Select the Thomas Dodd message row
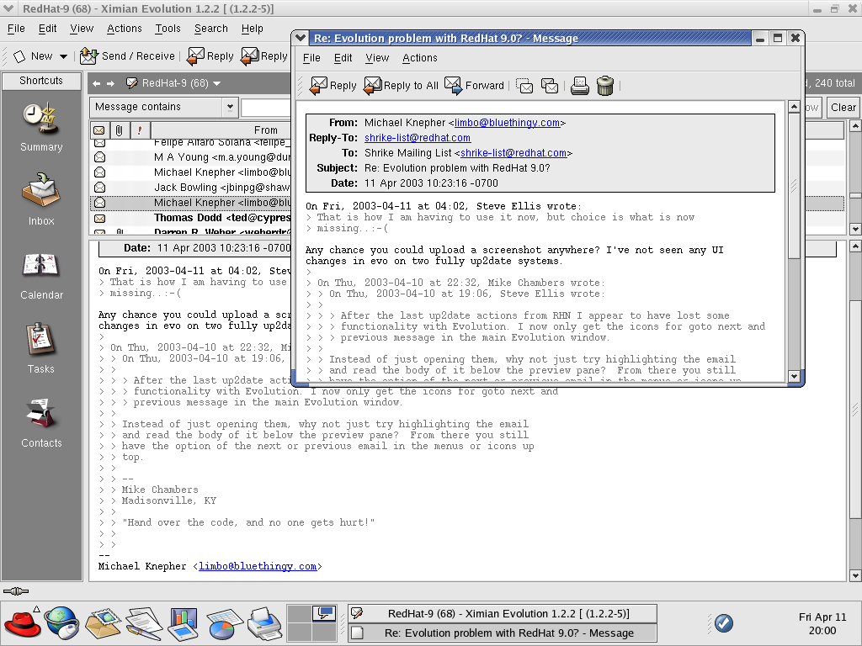Screen dimensions: 862x646 [x=189, y=218]
